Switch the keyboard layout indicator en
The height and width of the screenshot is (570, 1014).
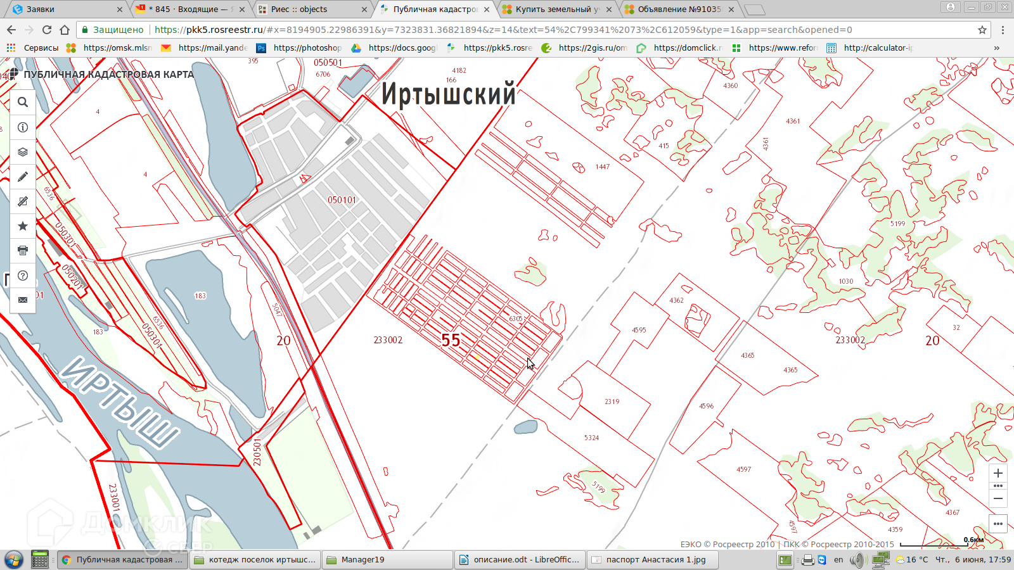838,560
